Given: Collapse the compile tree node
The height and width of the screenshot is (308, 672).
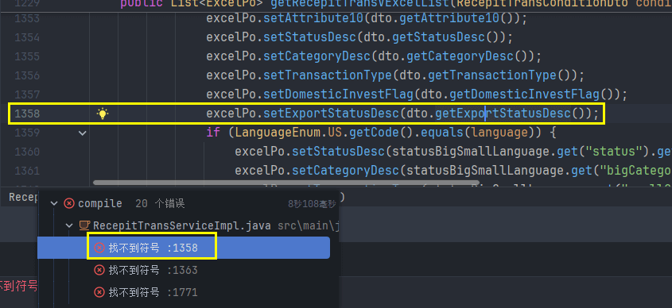Looking at the screenshot, I should click(54, 204).
